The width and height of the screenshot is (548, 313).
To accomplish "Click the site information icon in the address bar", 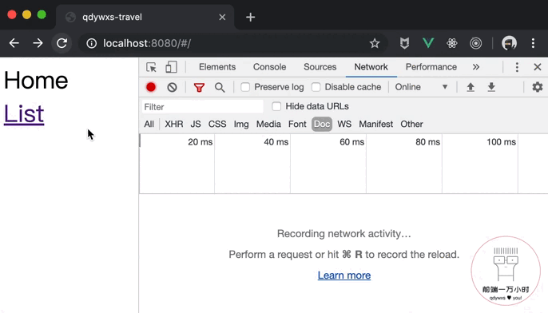I will click(92, 43).
